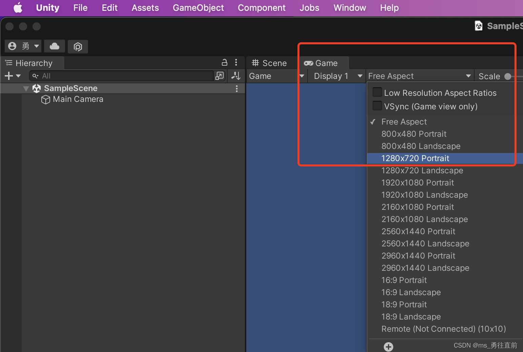Open the Hierarchy create plus dropdown
The height and width of the screenshot is (352, 523).
coord(13,76)
